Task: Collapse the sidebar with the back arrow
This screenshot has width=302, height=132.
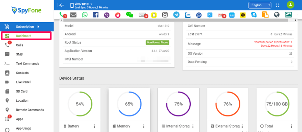Action: pos(61,5)
